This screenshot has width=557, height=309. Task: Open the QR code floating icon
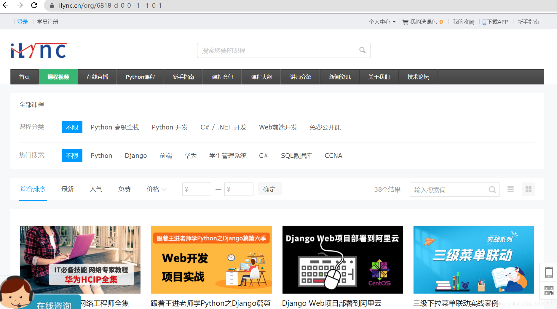[x=549, y=290]
